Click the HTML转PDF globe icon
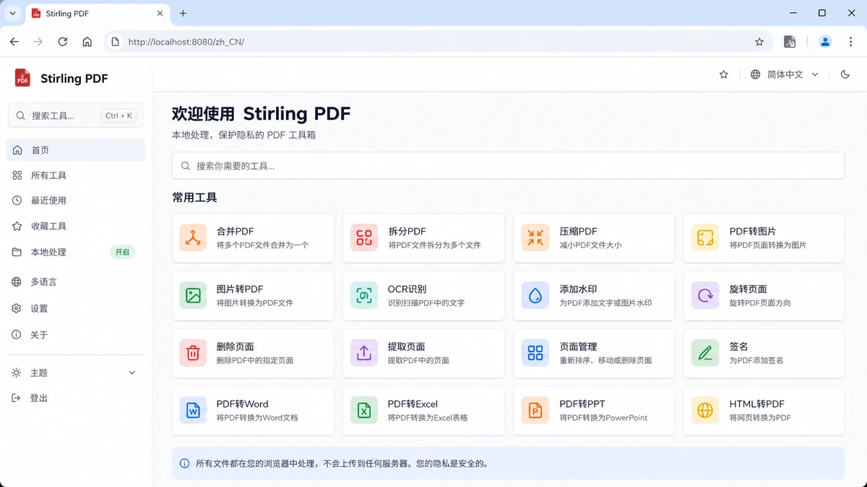Screen dimensions: 867x487 [705, 411]
